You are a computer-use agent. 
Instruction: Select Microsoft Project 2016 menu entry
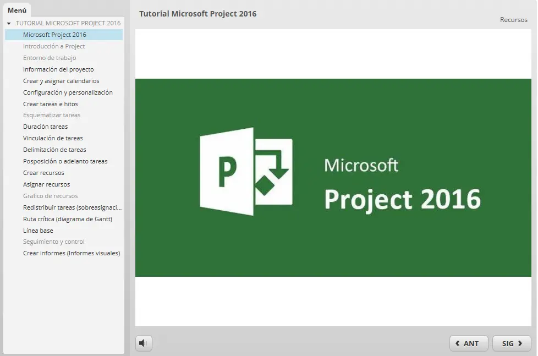[54, 35]
